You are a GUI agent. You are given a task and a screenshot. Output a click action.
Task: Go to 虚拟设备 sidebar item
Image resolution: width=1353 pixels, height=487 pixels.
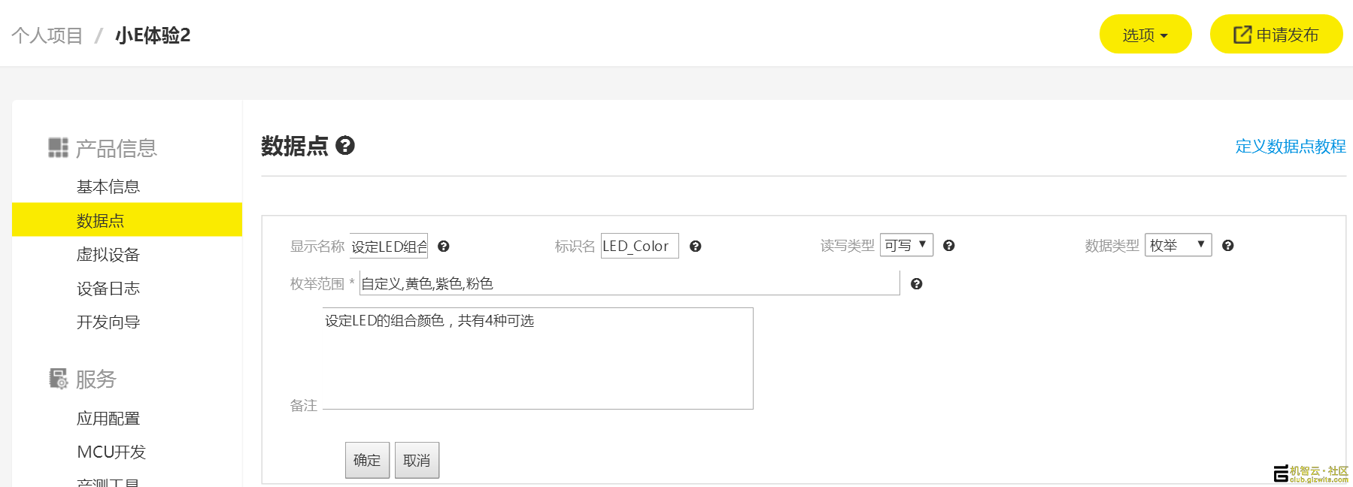coord(108,255)
